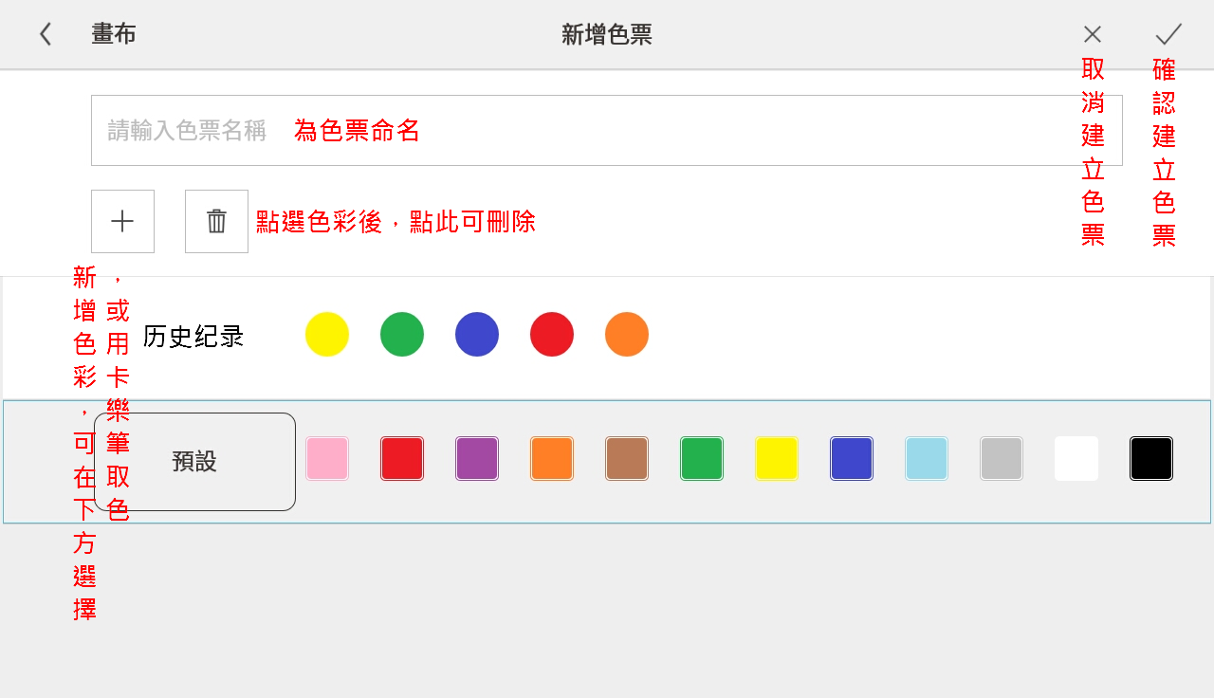The width and height of the screenshot is (1214, 698).
Task: Pick yellow circle in history row
Action: 327,334
